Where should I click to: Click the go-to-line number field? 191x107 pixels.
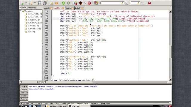click(x=135, y=3)
